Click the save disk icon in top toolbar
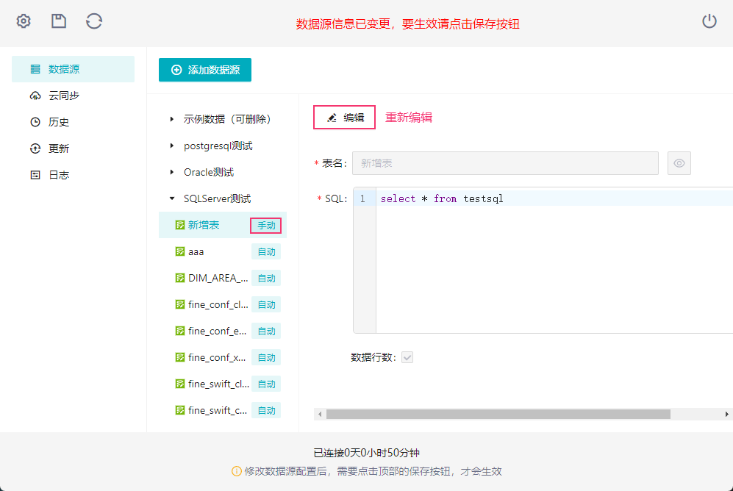This screenshot has width=733, height=491. coord(58,21)
